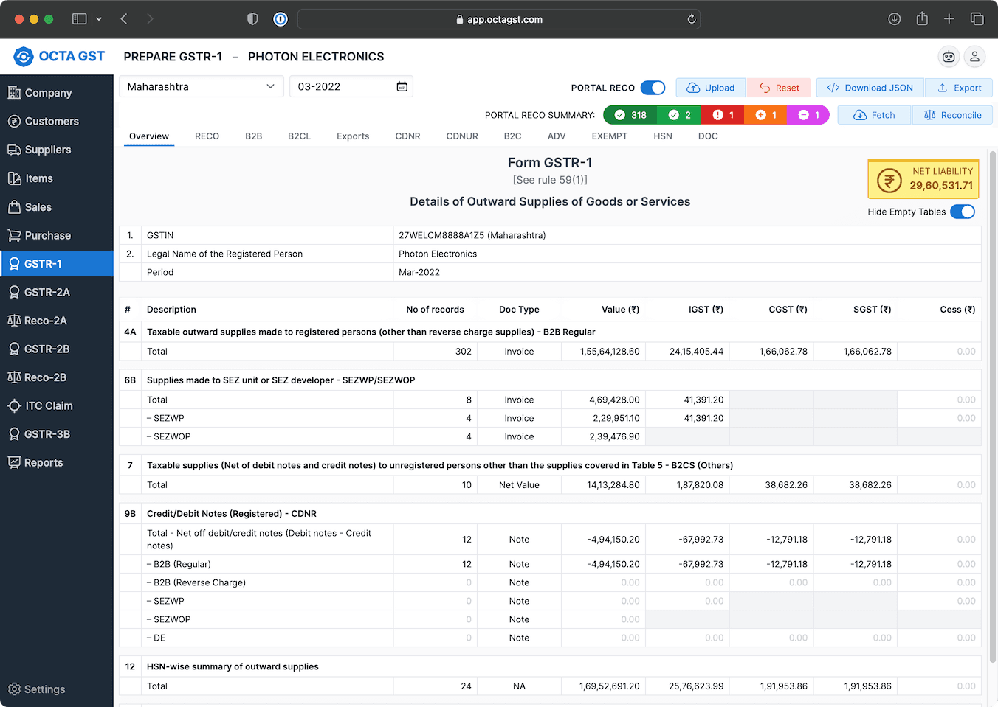Click the 03-2022 period input field
The image size is (998, 707).
(351, 87)
